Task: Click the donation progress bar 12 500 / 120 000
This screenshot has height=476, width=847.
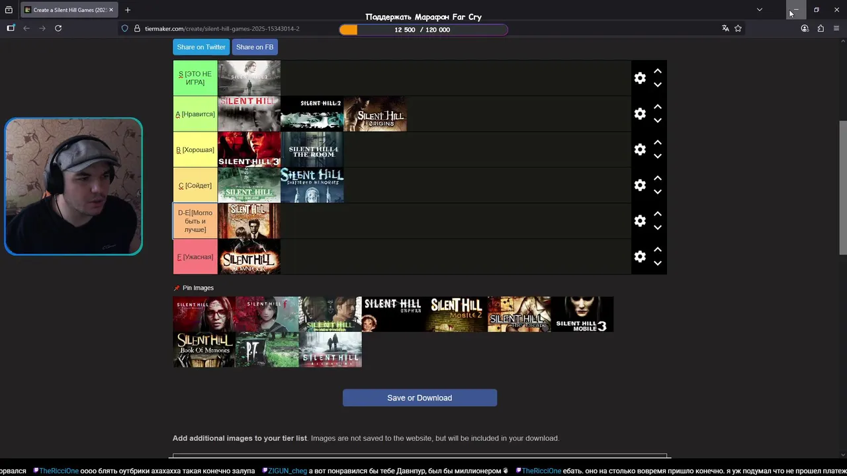Action: pos(423,30)
